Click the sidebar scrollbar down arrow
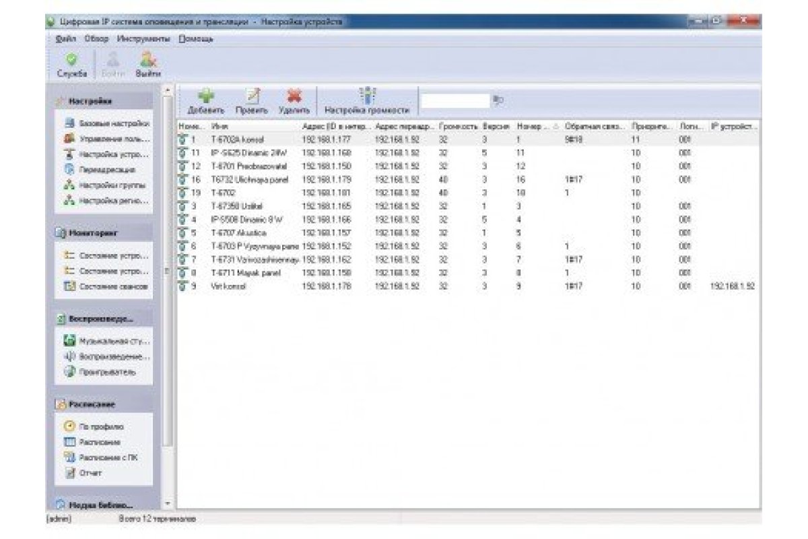 coord(167,503)
